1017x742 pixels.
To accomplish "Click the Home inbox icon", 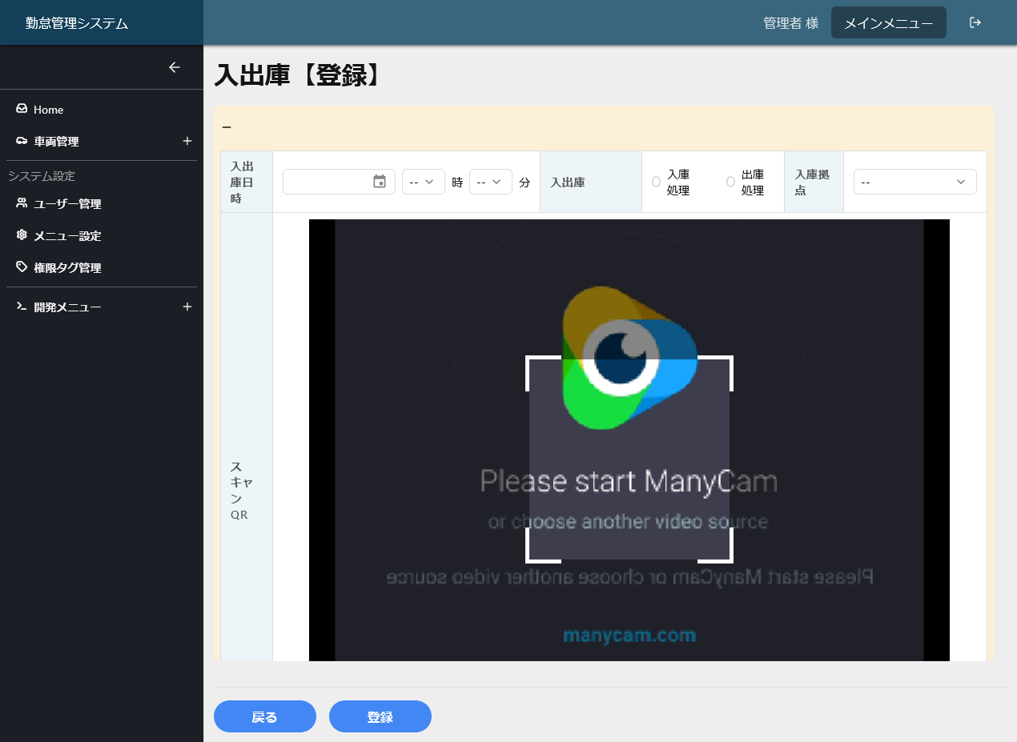I will click(x=22, y=109).
